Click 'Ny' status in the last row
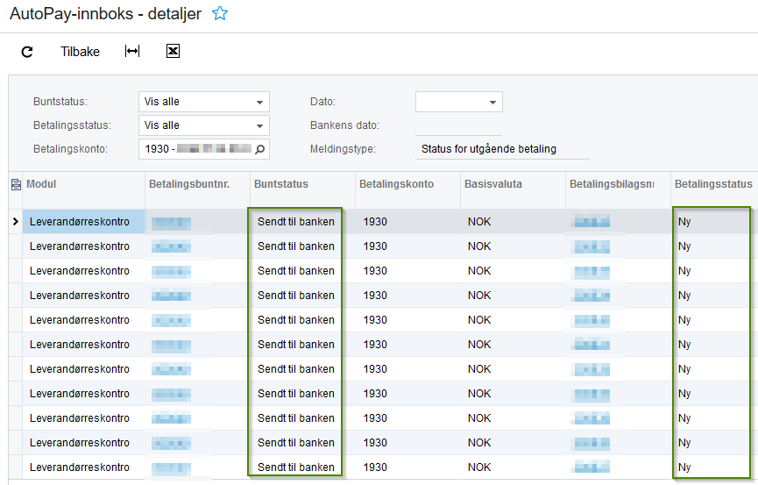The height and width of the screenshot is (485, 758). (x=684, y=467)
